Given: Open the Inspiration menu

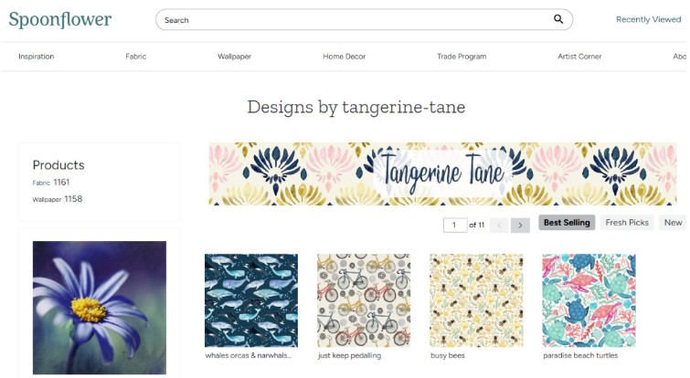Looking at the screenshot, I should point(37,57).
